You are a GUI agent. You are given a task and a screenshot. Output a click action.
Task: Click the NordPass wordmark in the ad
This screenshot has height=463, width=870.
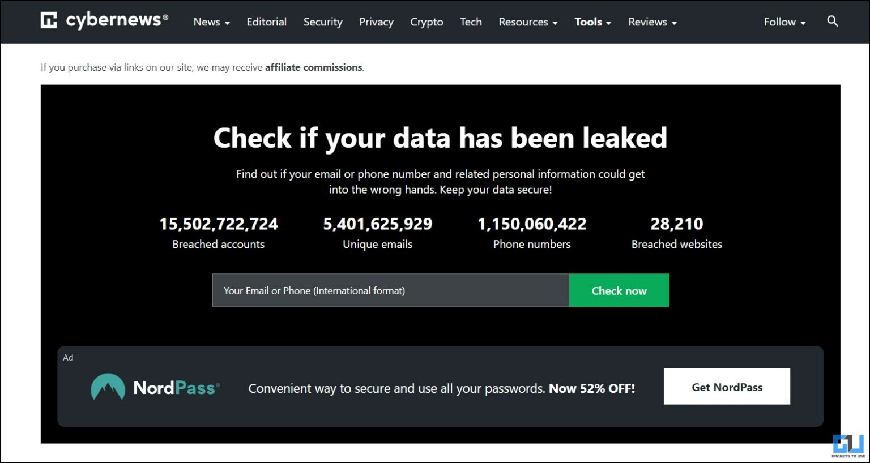click(176, 387)
